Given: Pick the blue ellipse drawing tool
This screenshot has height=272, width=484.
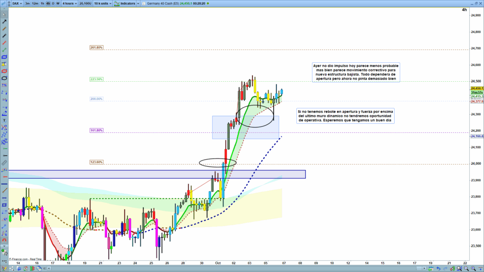Looking at the screenshot, I should click(x=4, y=57).
